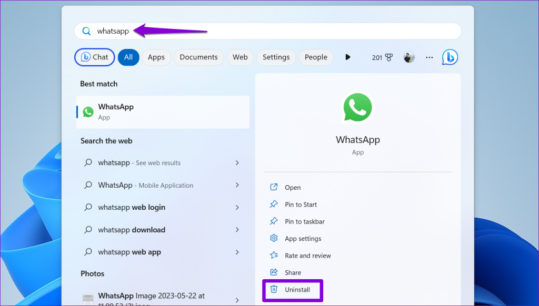Expand arrow for 'WhatsApp - Mobile Application'

click(x=237, y=185)
